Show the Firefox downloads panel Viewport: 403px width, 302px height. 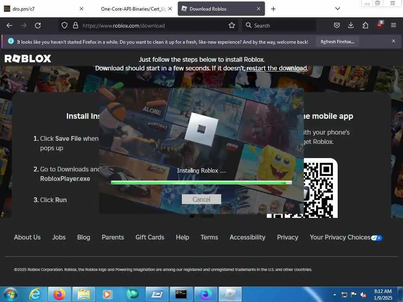351,26
